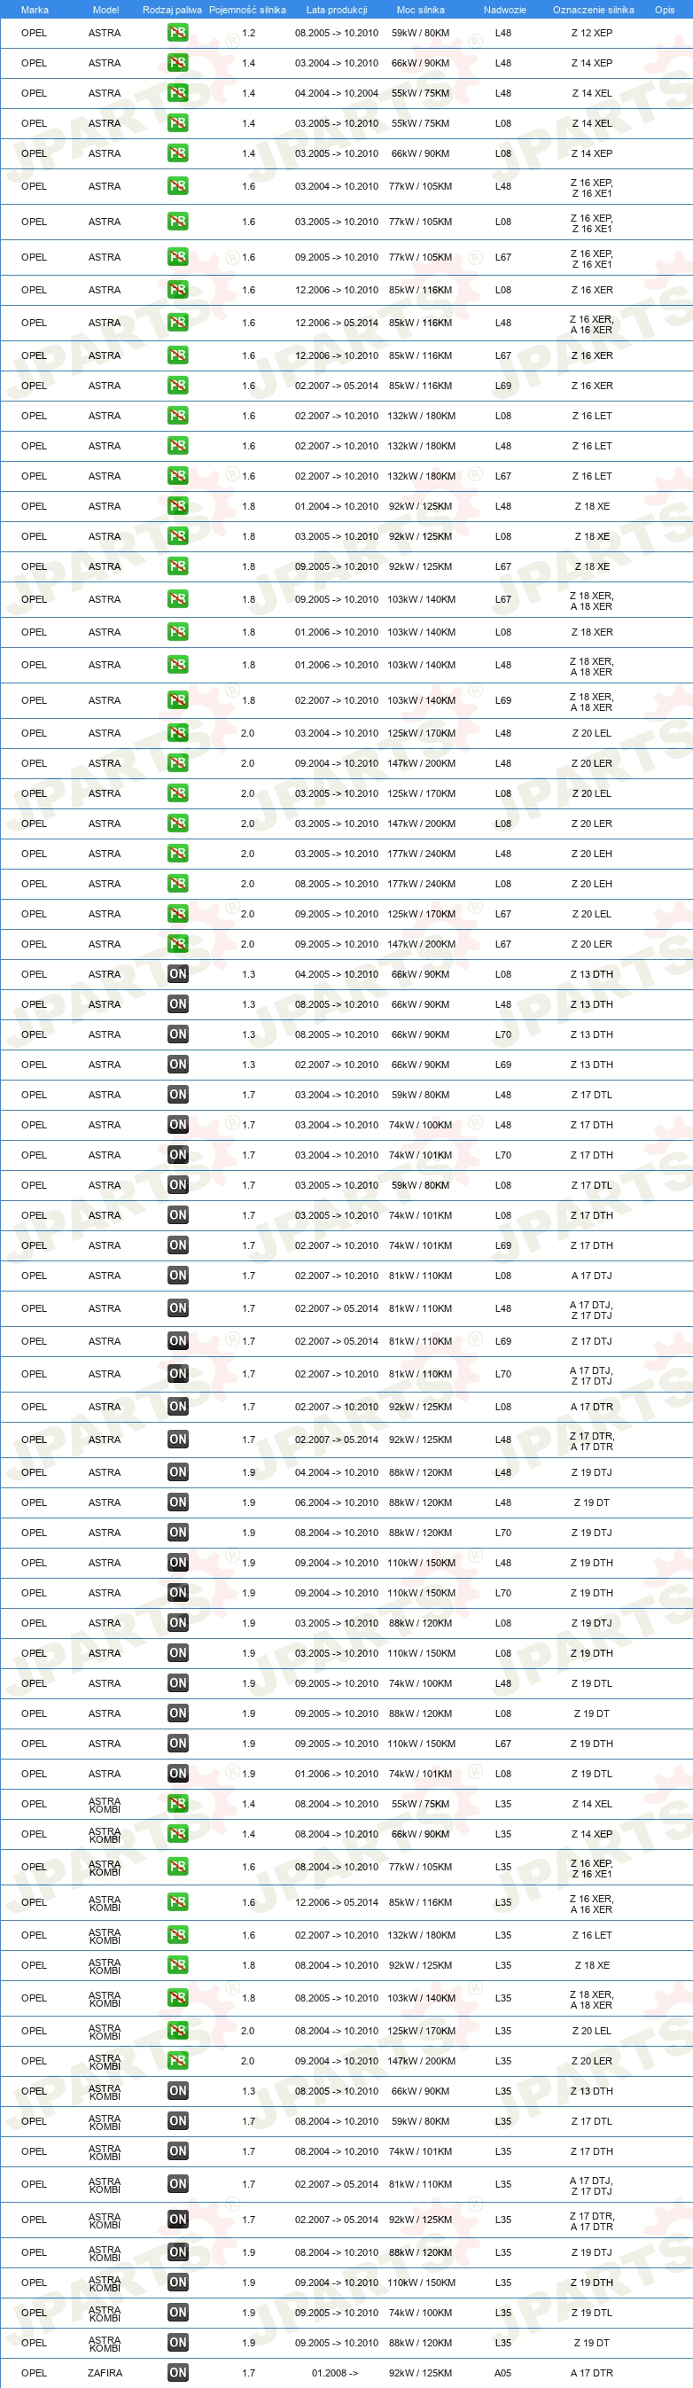This screenshot has width=693, height=2388.
Task: Click PB icon in the 04.2004 -> 10.2004 row
Action: click(x=178, y=93)
